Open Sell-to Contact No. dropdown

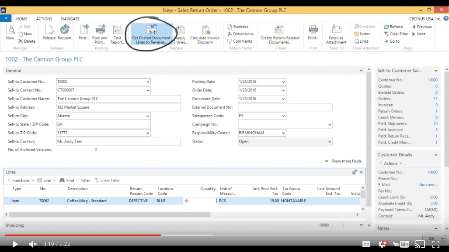pos(148,90)
